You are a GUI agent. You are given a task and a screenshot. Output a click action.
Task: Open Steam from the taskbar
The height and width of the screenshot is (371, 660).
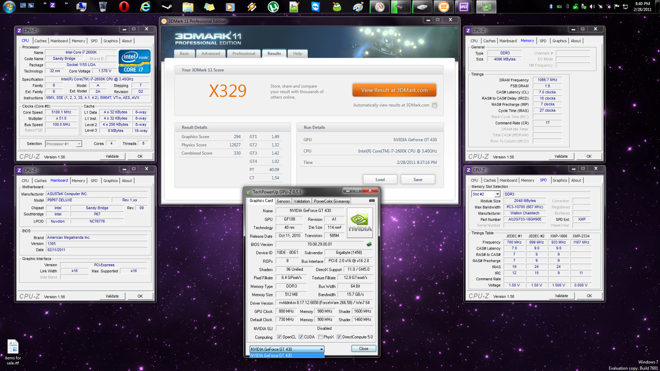pos(167,7)
